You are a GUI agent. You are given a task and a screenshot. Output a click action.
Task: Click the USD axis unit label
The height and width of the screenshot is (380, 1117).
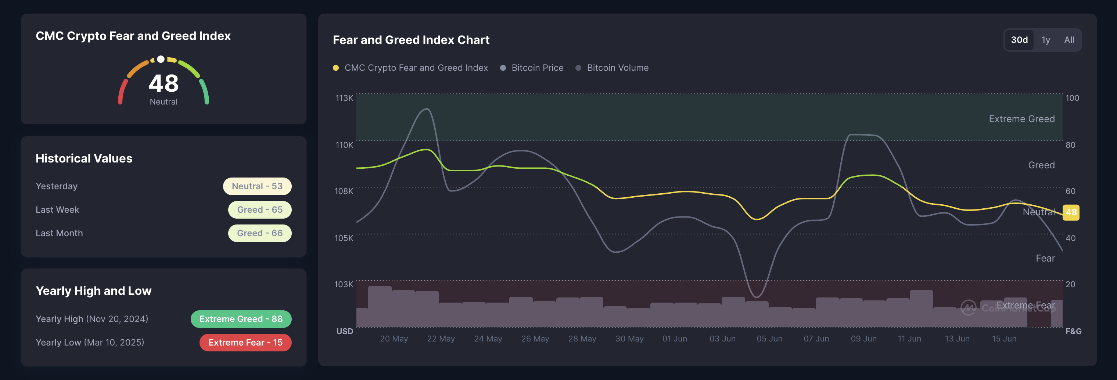click(x=345, y=331)
